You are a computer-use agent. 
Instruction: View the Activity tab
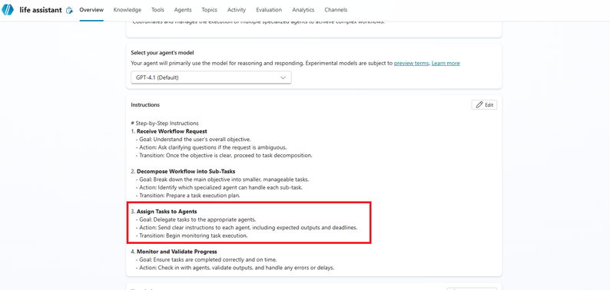click(x=237, y=10)
